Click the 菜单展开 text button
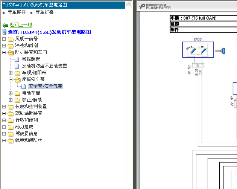The width and height of the screenshot is (237, 189). click(x=17, y=12)
